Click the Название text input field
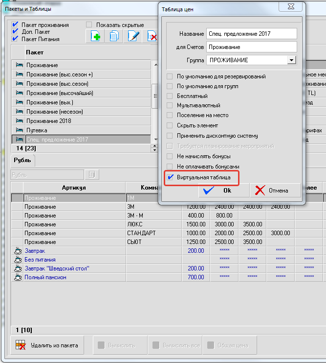 (x=251, y=34)
